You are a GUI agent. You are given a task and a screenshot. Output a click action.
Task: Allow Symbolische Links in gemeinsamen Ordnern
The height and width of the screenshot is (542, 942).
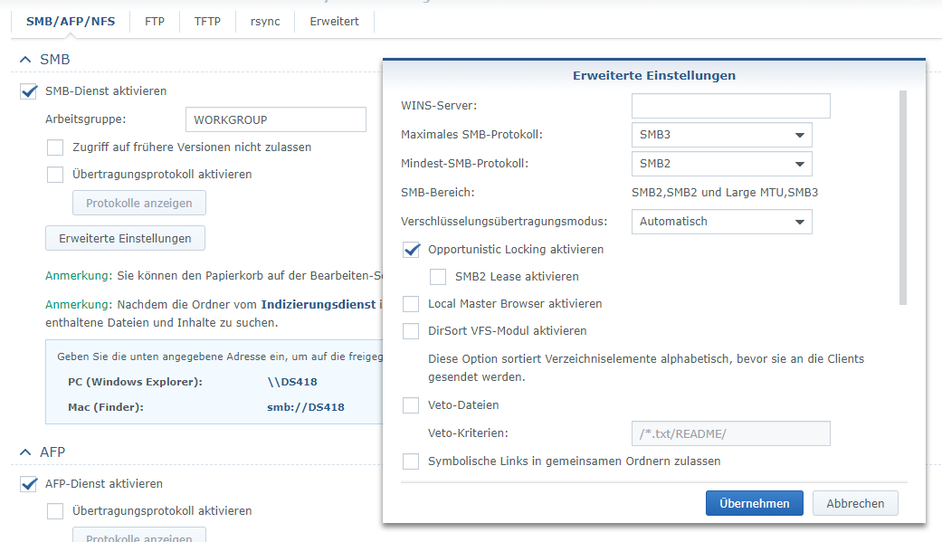pyautogui.click(x=411, y=461)
